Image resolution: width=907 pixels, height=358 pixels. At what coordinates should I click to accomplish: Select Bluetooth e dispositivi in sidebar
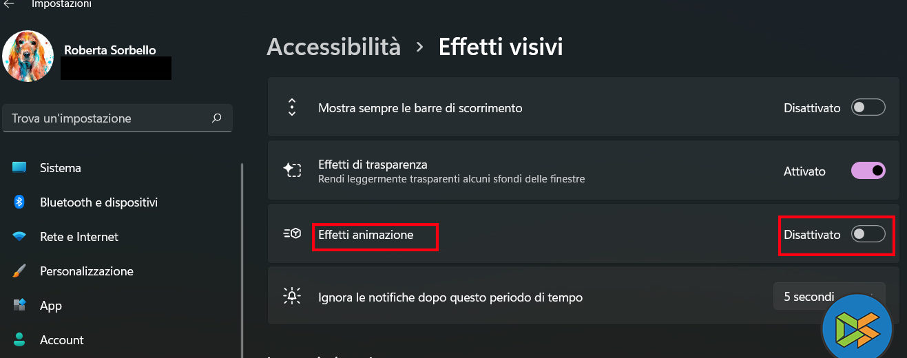coord(98,202)
